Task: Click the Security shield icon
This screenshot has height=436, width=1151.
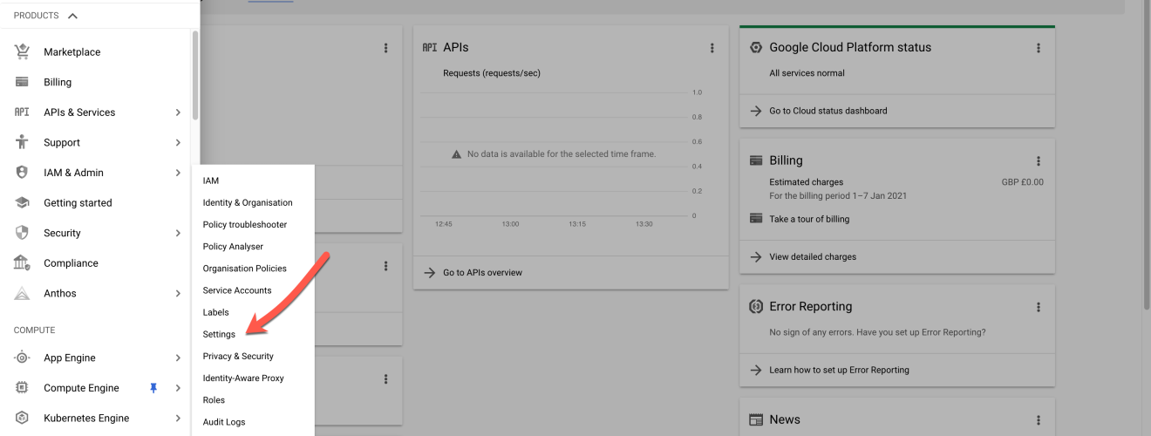Action: click(23, 233)
